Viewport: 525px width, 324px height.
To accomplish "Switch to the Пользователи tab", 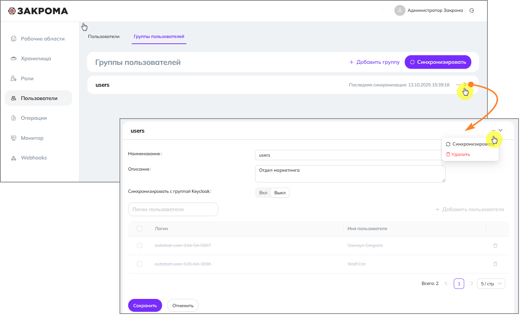I will [104, 37].
